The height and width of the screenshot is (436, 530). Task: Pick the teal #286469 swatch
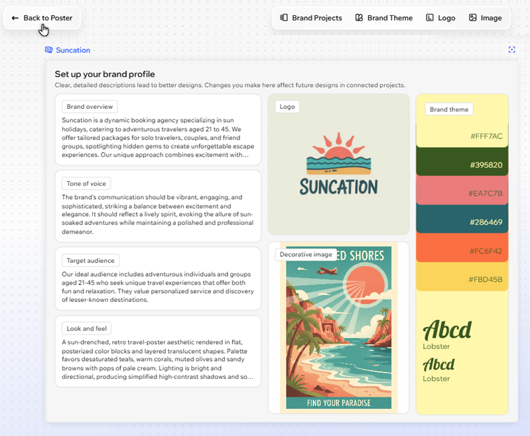(462, 219)
